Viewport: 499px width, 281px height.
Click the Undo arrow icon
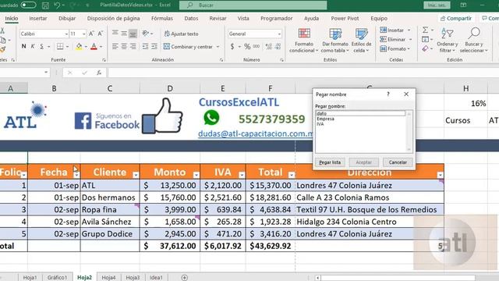tap(57, 5)
